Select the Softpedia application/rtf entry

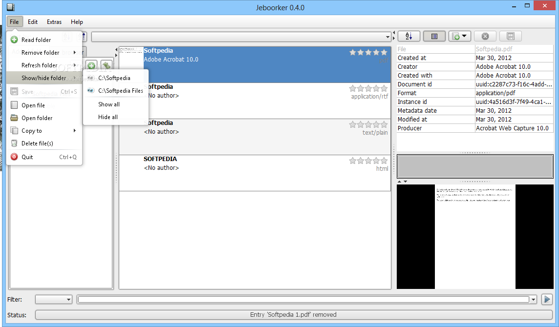255,101
